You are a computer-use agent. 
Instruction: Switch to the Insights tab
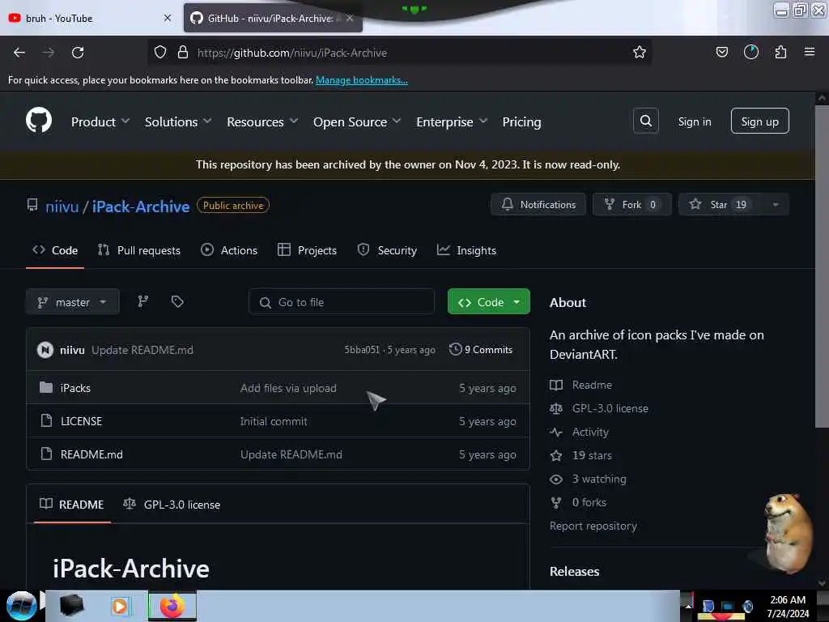[466, 251]
